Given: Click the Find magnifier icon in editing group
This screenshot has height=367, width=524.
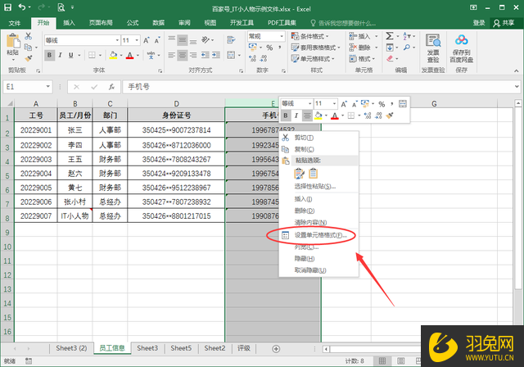Looking at the screenshot, I should tap(407, 48).
